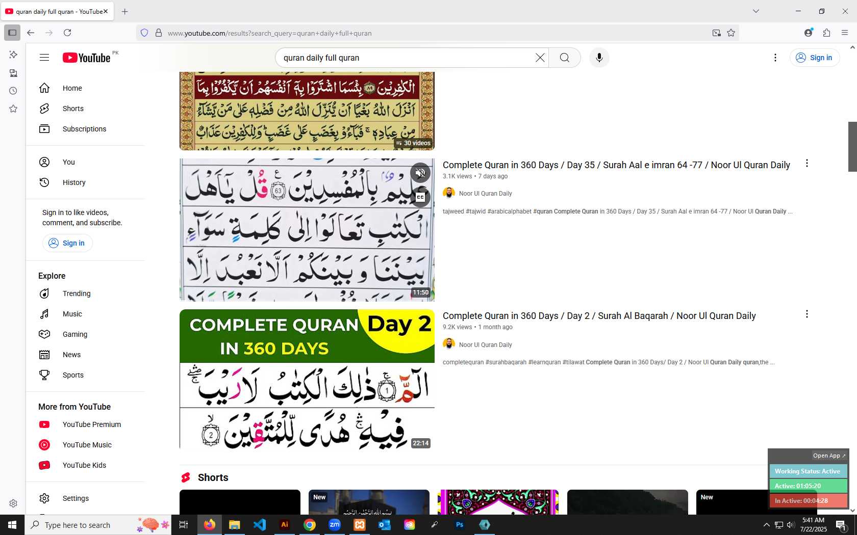Open Noor Ul Quran Daily channel under Day 2
857x535 pixels.
tap(485, 345)
